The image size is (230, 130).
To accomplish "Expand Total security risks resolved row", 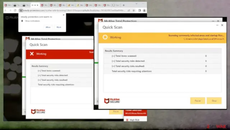I will pos(128,66).
